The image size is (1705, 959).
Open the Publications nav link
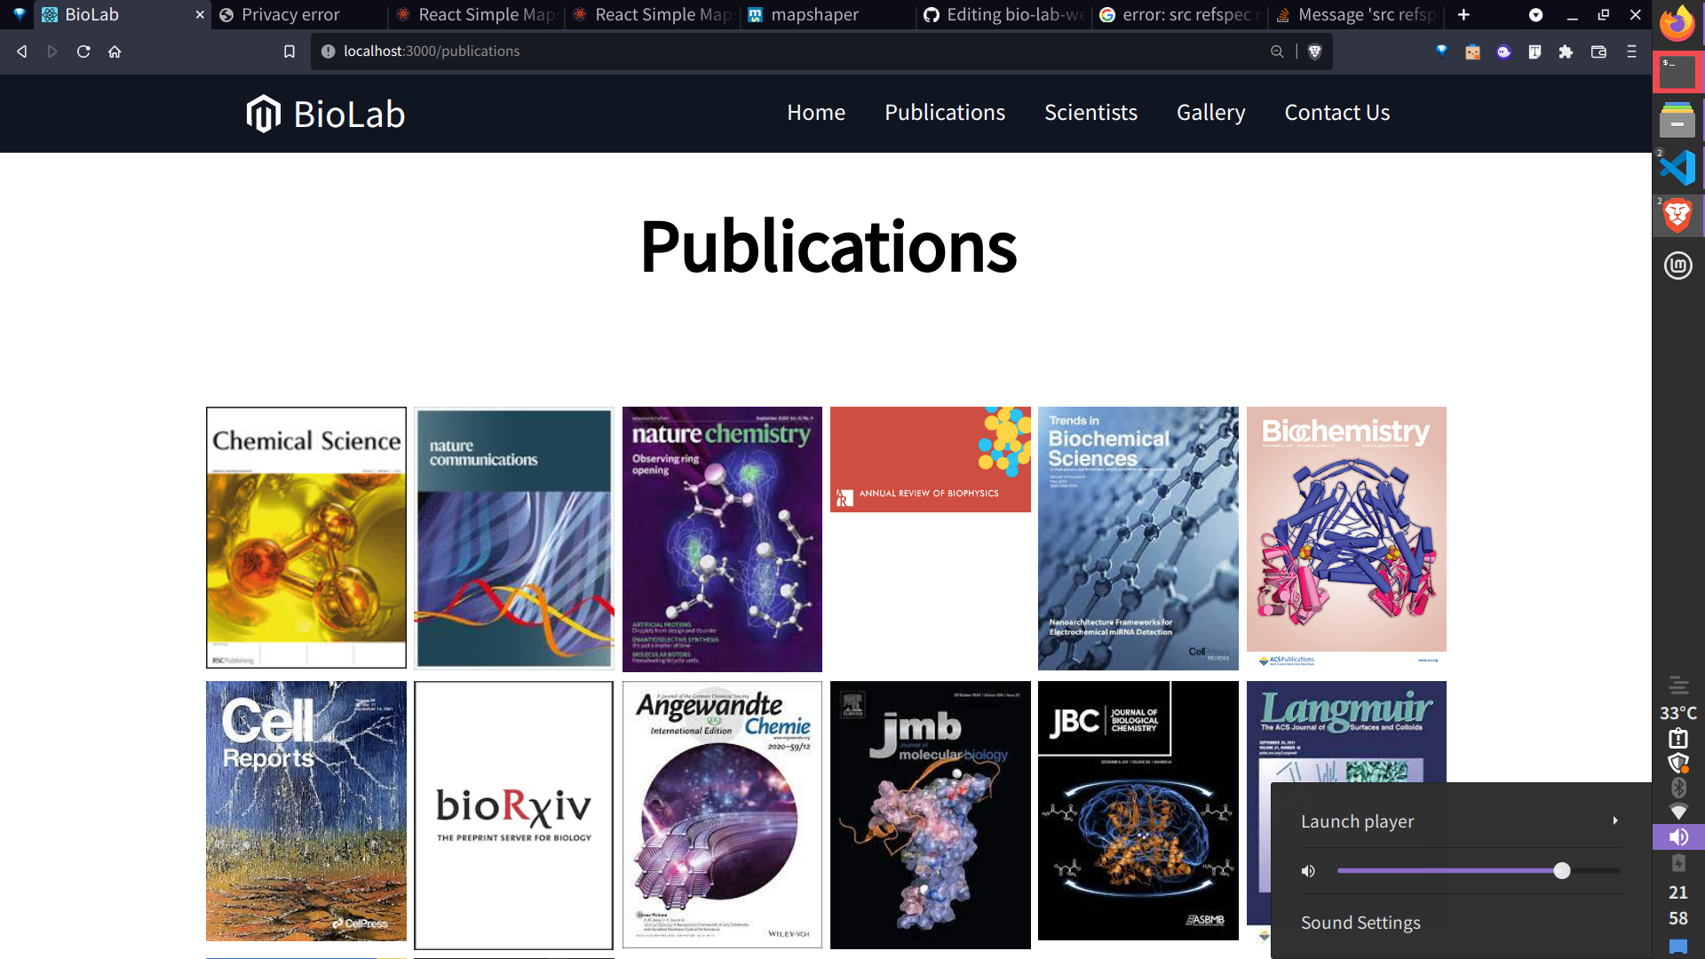tap(945, 113)
